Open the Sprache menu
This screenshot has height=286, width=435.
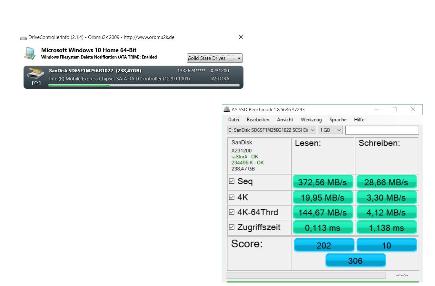click(x=338, y=120)
